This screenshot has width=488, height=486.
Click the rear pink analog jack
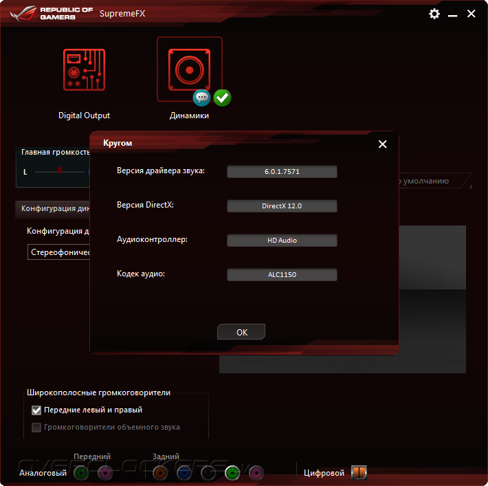pyautogui.click(x=256, y=473)
